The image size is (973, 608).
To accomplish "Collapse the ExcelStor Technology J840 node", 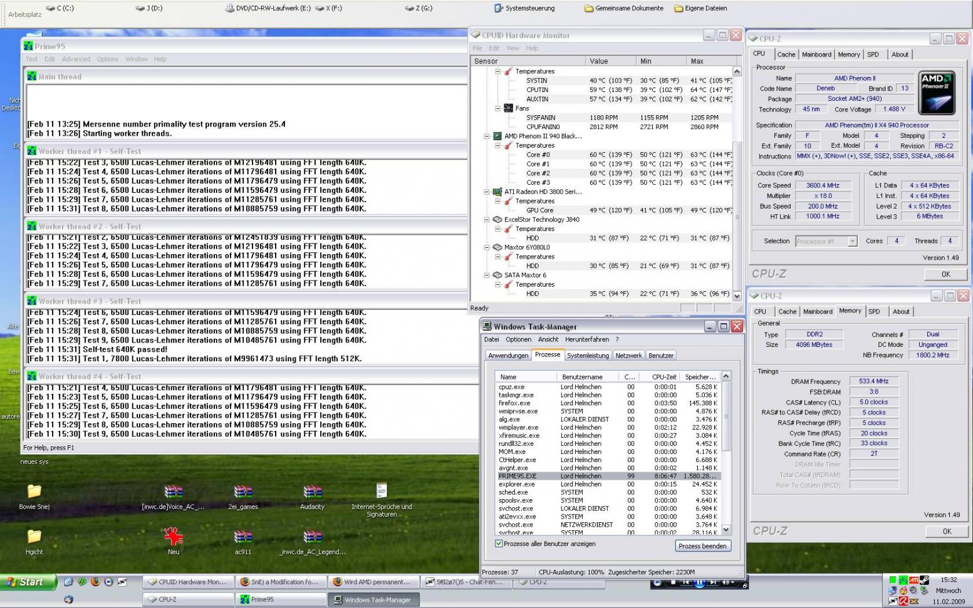I will tap(487, 220).
